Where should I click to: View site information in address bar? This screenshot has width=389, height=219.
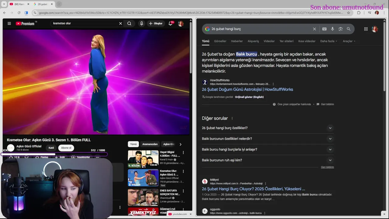(x=35, y=13)
